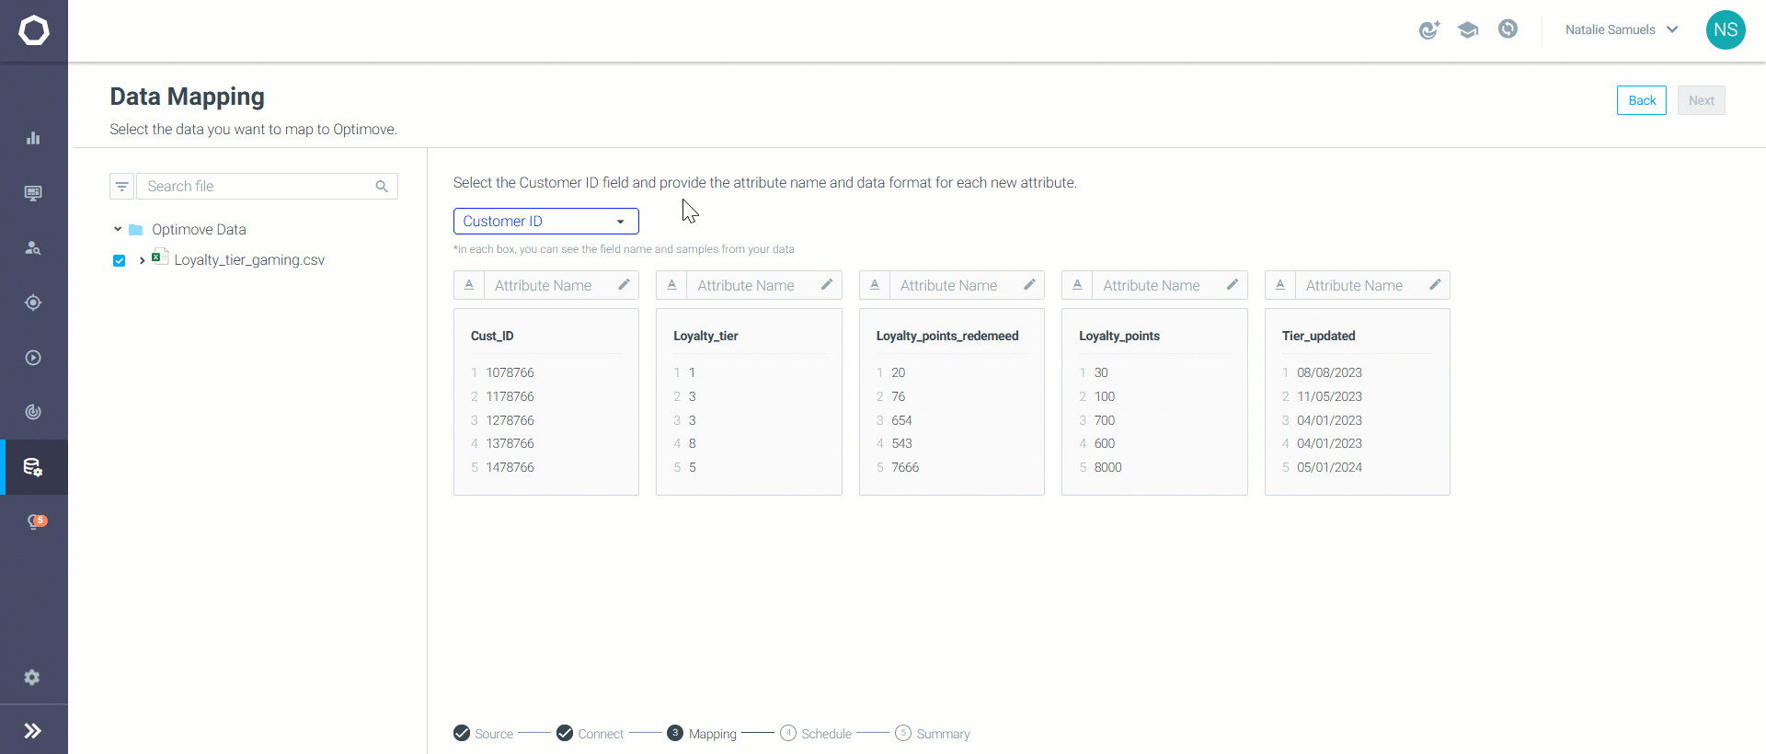Image resolution: width=1766 pixels, height=754 pixels.
Task: Click sample value 1478766
Action: coord(510,467)
